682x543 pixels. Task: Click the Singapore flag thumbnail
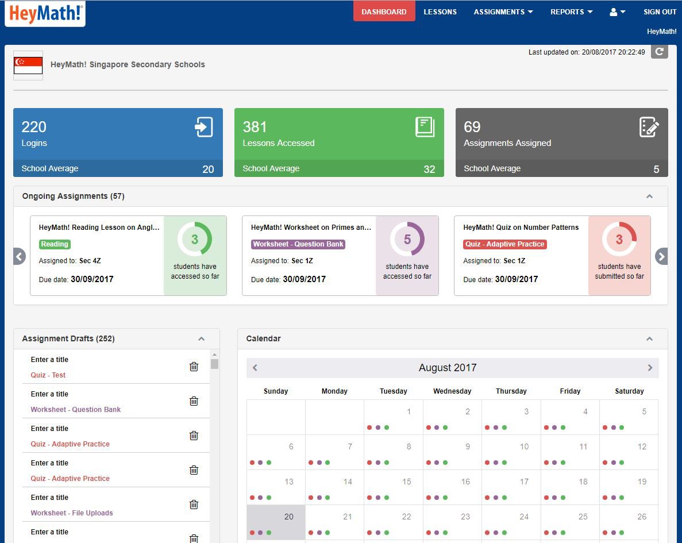pos(28,66)
